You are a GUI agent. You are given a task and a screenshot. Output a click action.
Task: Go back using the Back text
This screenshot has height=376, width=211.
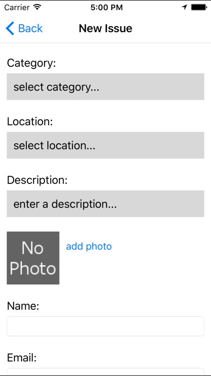pos(30,28)
